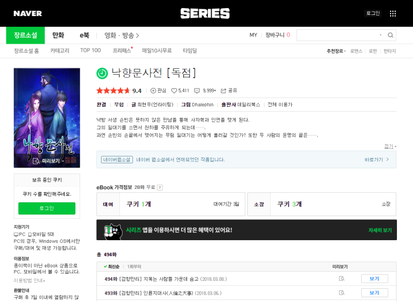Open 장르소설 홈 submenu

[26, 51]
